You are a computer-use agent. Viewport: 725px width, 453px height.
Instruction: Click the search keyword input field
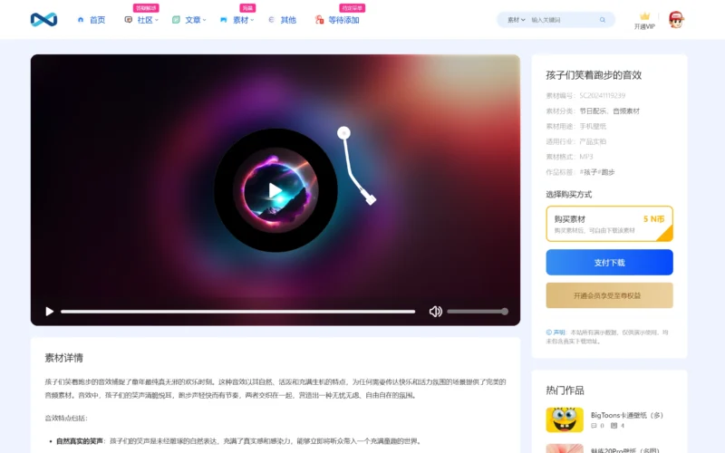(x=562, y=20)
